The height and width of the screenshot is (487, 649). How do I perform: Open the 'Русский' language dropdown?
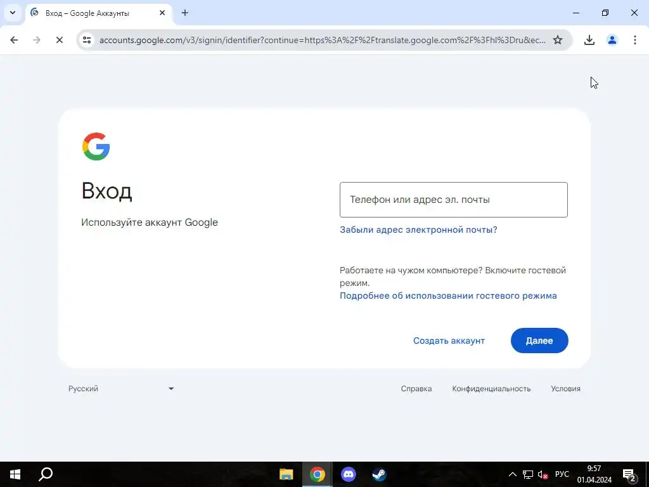121,389
